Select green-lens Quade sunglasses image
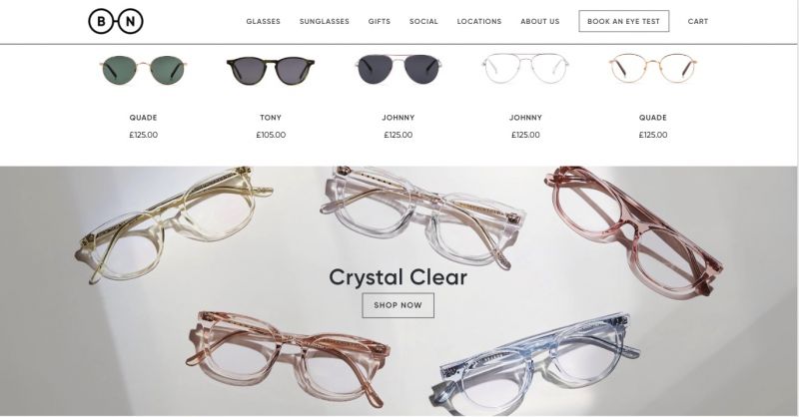Viewport: 799px width, 417px height. pos(143,70)
